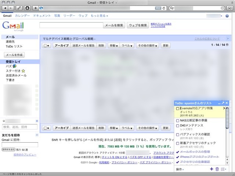Screen dimensions: 235x176
Task: Open the 下書き folder
Action: (x=10, y=80)
